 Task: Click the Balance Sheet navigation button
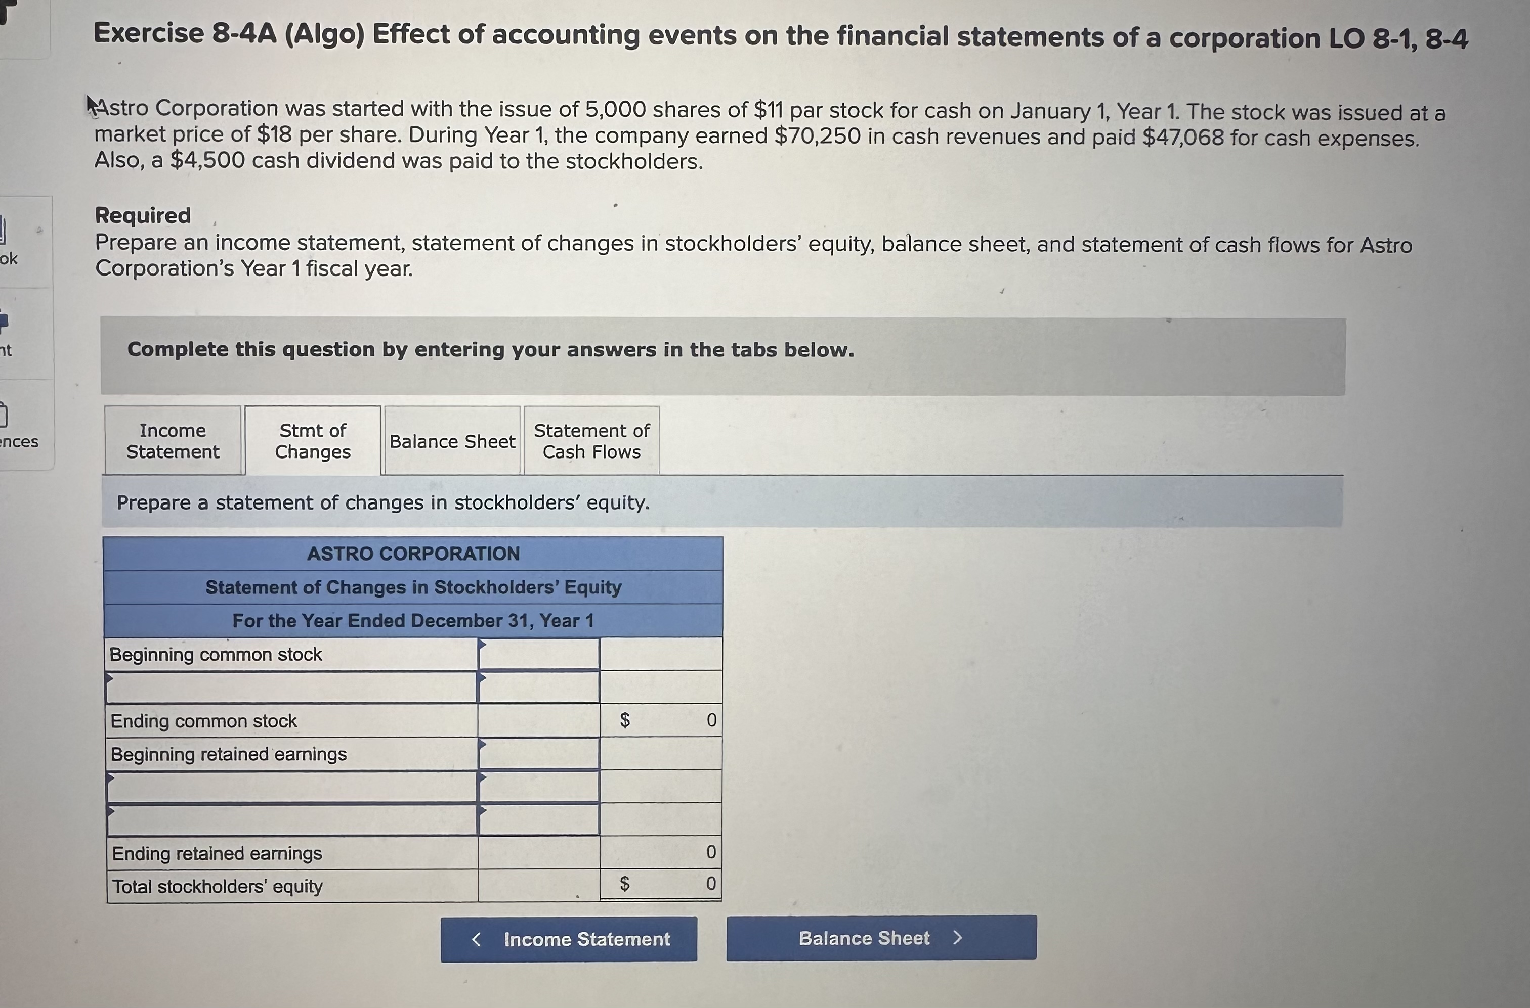(881, 939)
